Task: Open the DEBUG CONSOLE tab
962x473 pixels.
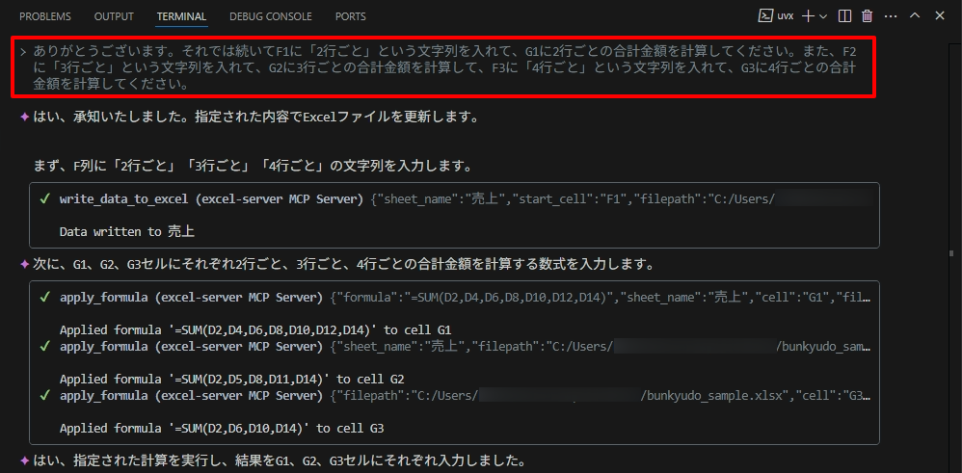Action: click(x=271, y=16)
